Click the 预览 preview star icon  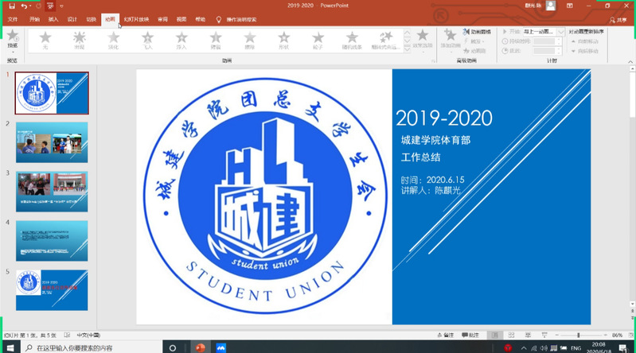[x=12, y=37]
